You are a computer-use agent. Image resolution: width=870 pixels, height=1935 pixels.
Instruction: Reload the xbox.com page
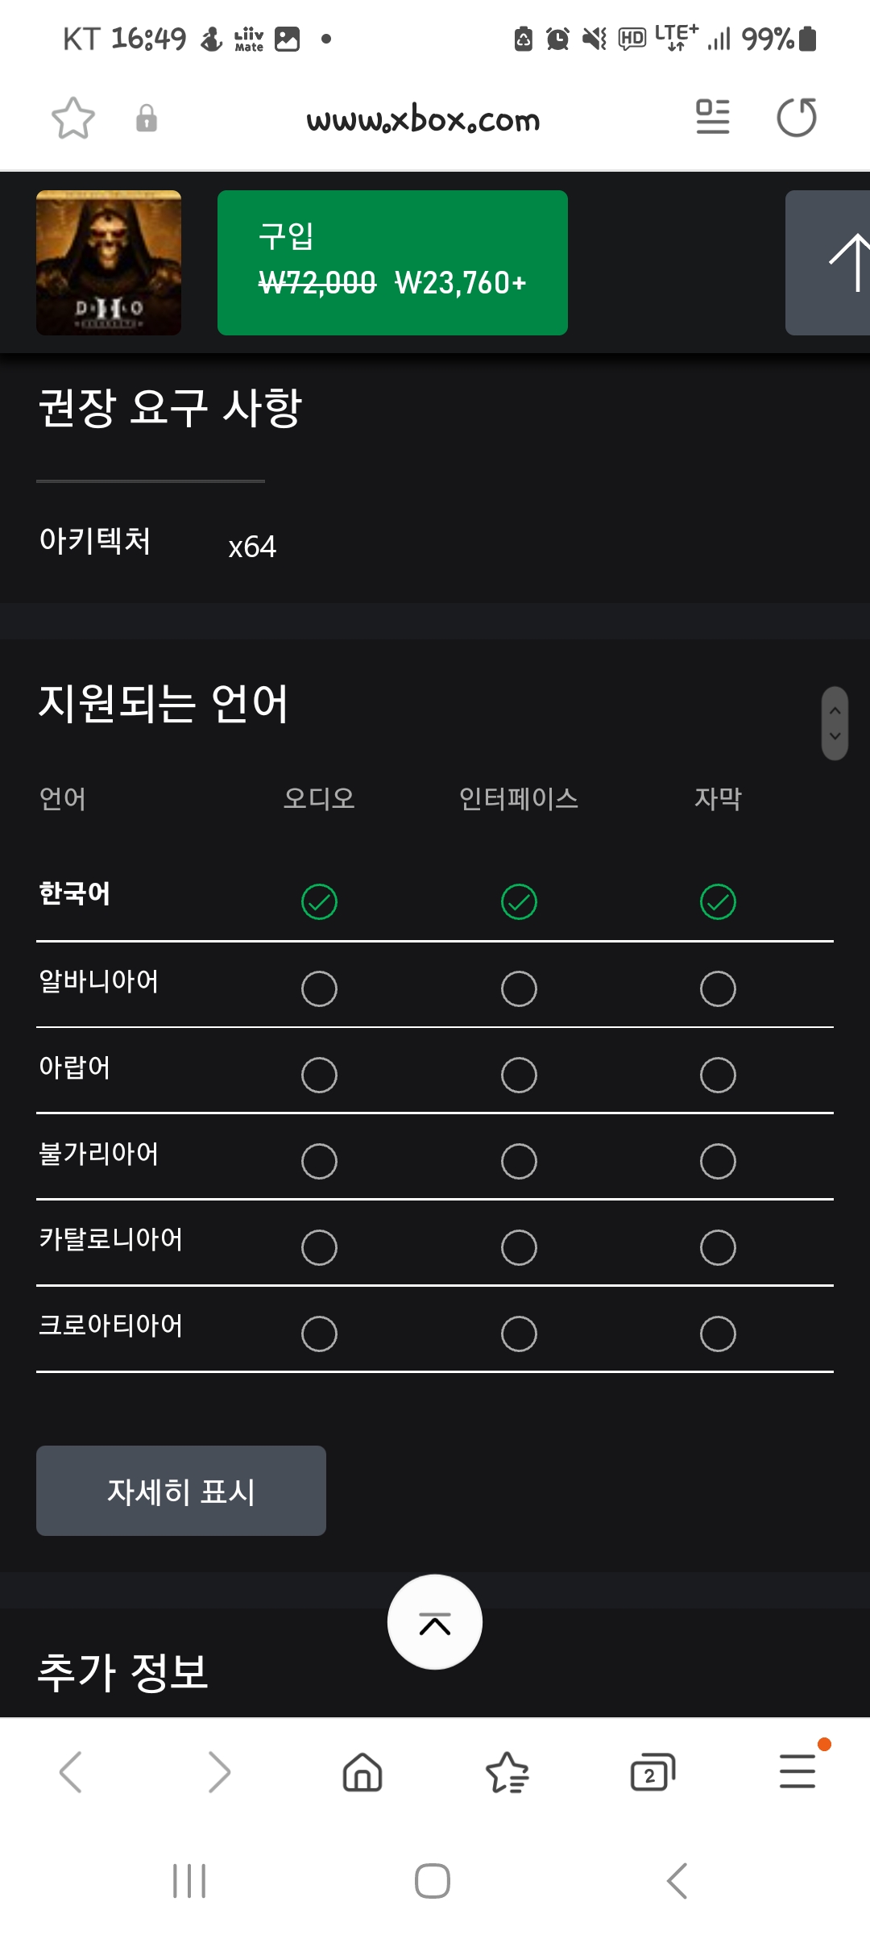pyautogui.click(x=796, y=118)
